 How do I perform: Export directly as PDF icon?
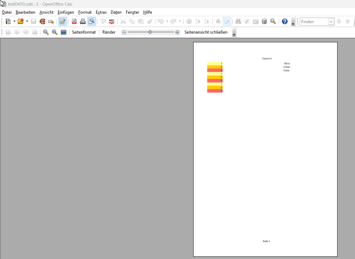74,22
